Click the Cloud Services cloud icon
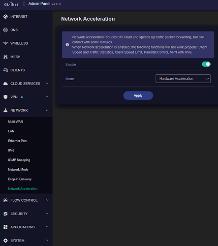This screenshot has width=218, height=246. coord(5,84)
